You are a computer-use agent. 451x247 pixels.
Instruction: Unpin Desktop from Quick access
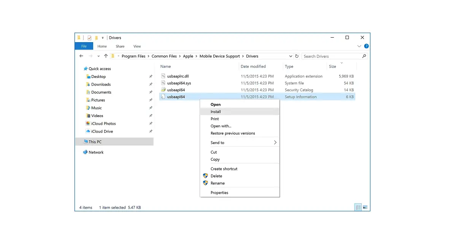click(x=150, y=76)
